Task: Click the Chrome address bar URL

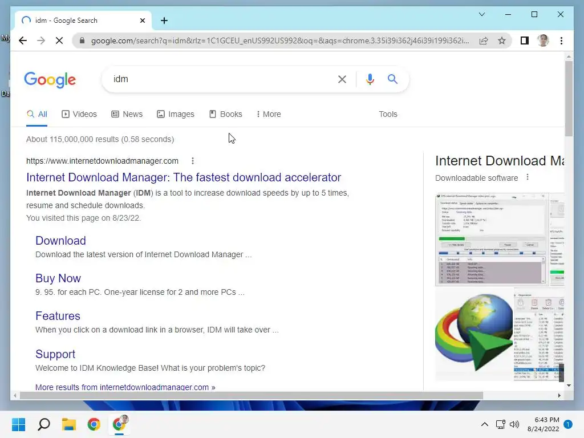Action: 280,40
